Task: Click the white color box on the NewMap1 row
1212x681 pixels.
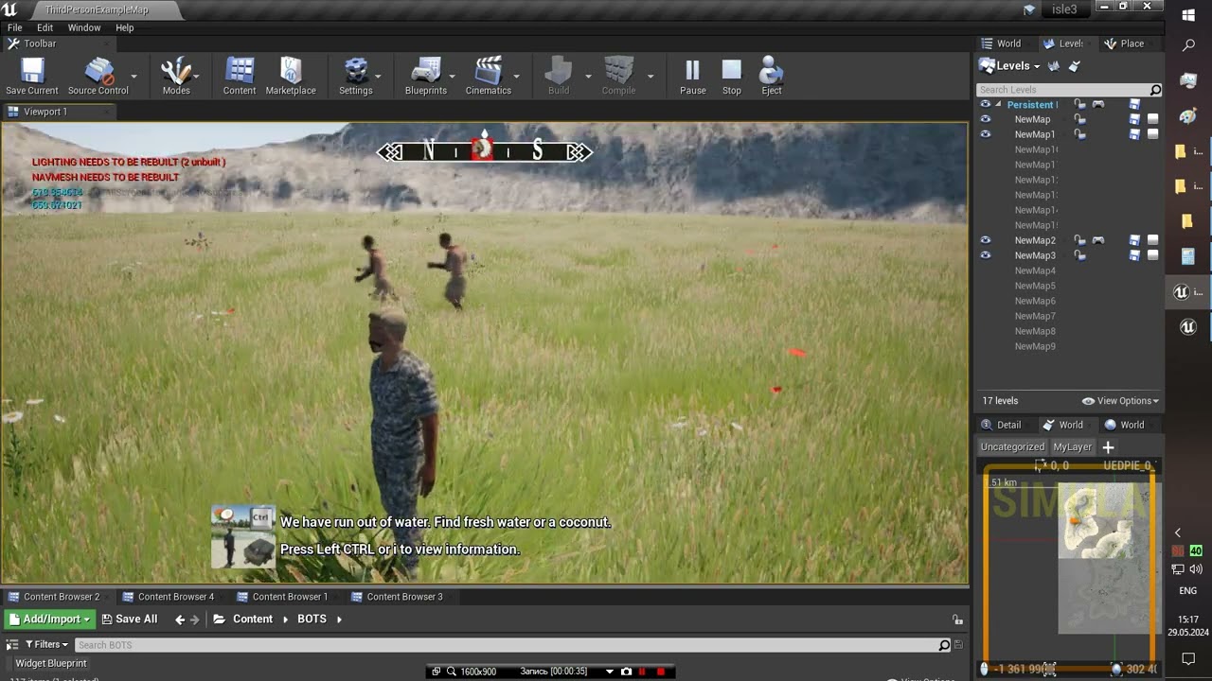Action: (1153, 134)
